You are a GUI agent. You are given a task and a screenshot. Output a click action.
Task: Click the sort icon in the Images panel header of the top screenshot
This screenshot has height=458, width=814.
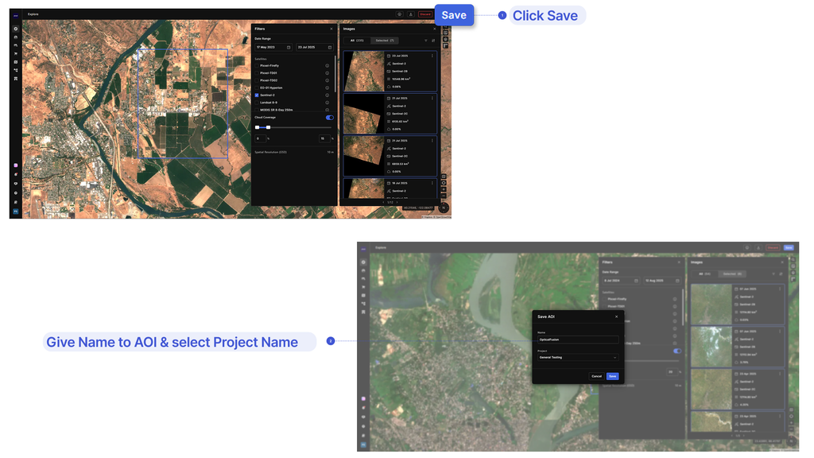pos(433,41)
